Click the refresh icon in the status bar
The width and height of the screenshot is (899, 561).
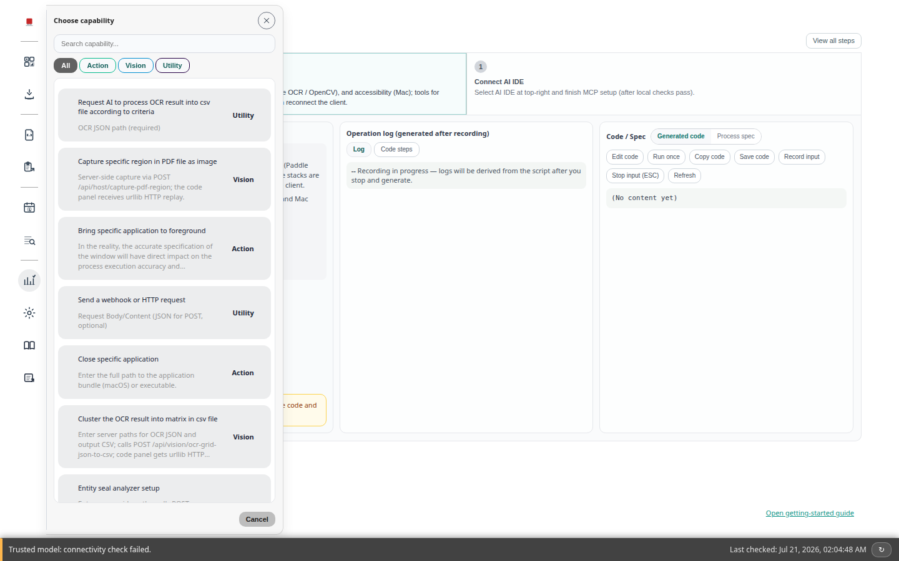pos(882,550)
